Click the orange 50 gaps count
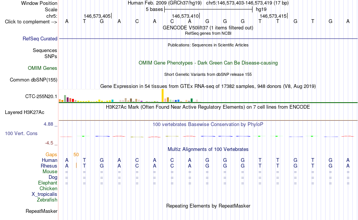This screenshot has width=358, height=220. click(76, 155)
